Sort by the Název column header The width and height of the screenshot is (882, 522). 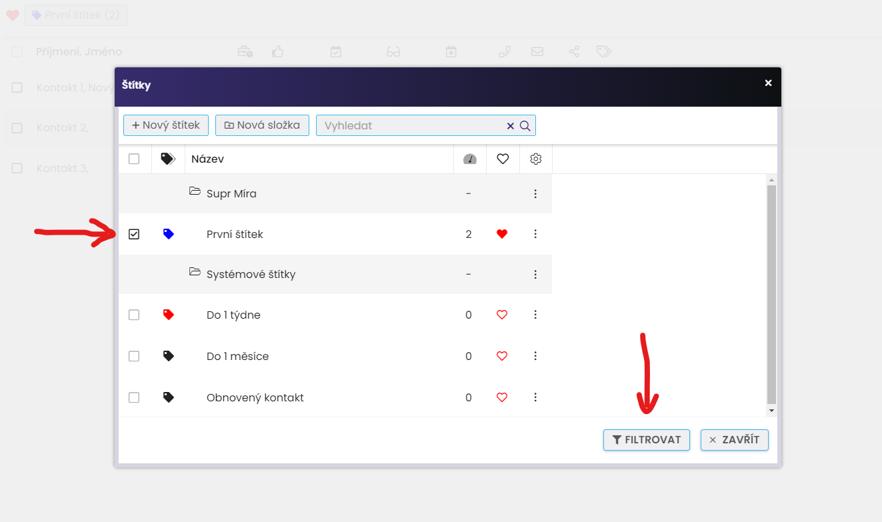[x=207, y=159]
